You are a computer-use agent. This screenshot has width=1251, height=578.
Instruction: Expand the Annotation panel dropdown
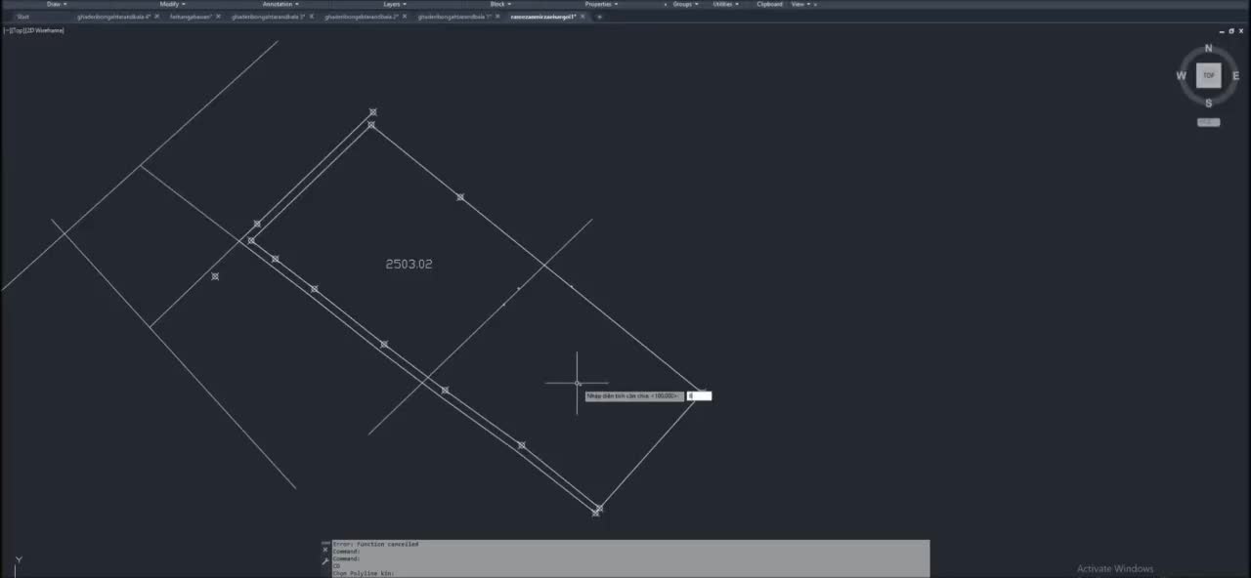point(281,4)
